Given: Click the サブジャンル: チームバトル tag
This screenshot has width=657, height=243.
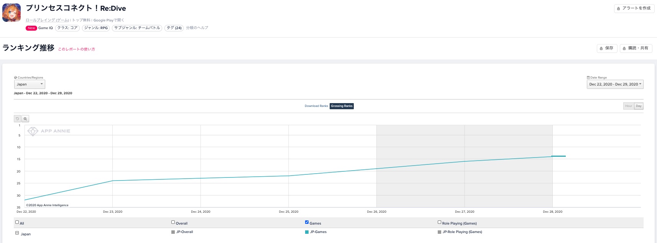Looking at the screenshot, I should pyautogui.click(x=137, y=28).
